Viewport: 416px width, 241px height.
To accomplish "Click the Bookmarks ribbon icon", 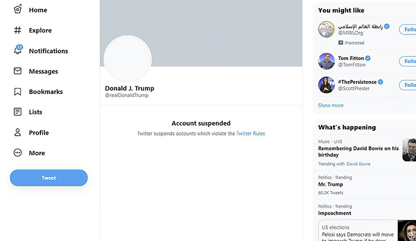I will pyautogui.click(x=17, y=92).
